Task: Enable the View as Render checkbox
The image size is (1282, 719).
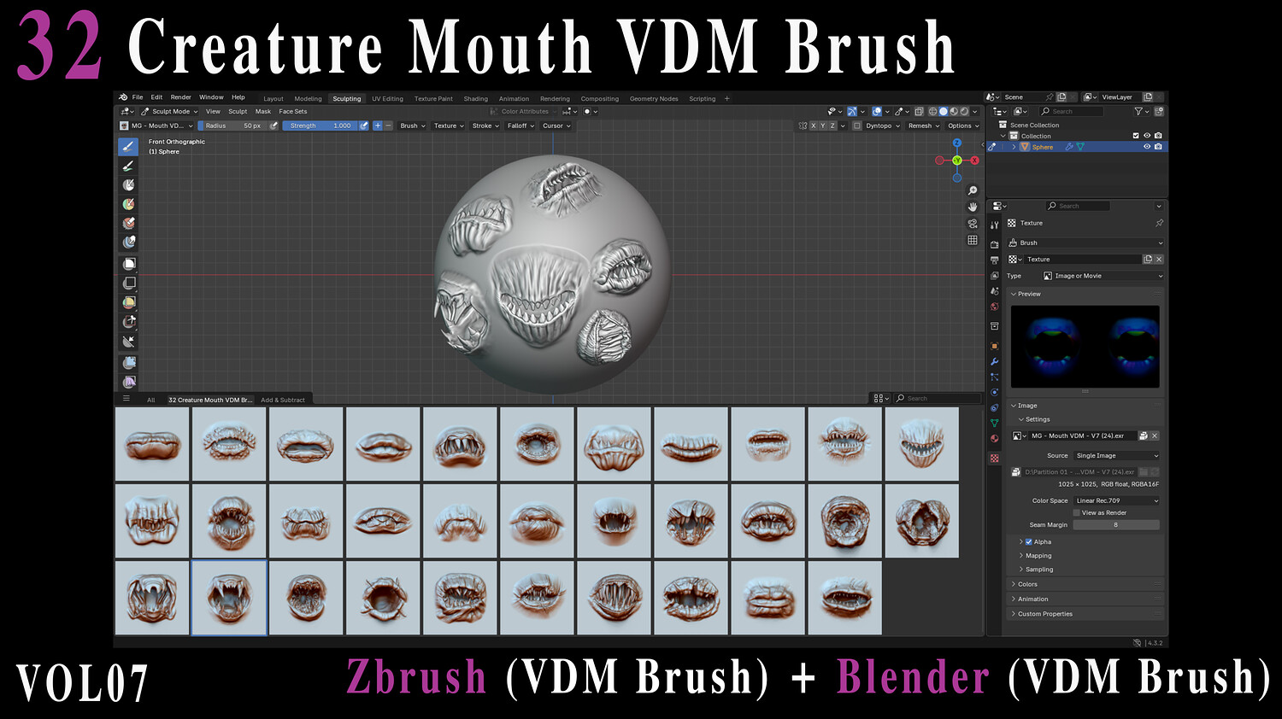Action: click(x=1077, y=513)
